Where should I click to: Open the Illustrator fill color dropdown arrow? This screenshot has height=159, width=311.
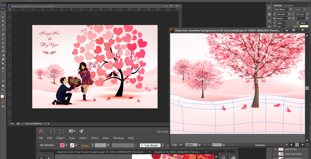pyautogui.click(x=67, y=145)
